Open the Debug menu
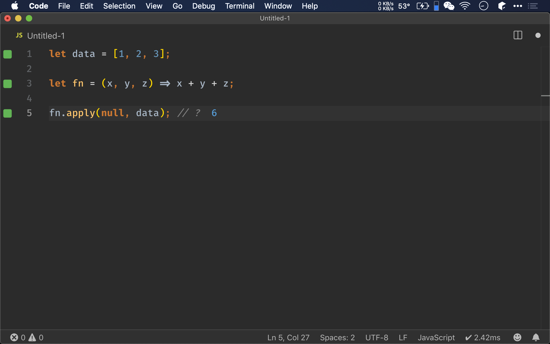Screen dimensions: 550x344 [204, 6]
